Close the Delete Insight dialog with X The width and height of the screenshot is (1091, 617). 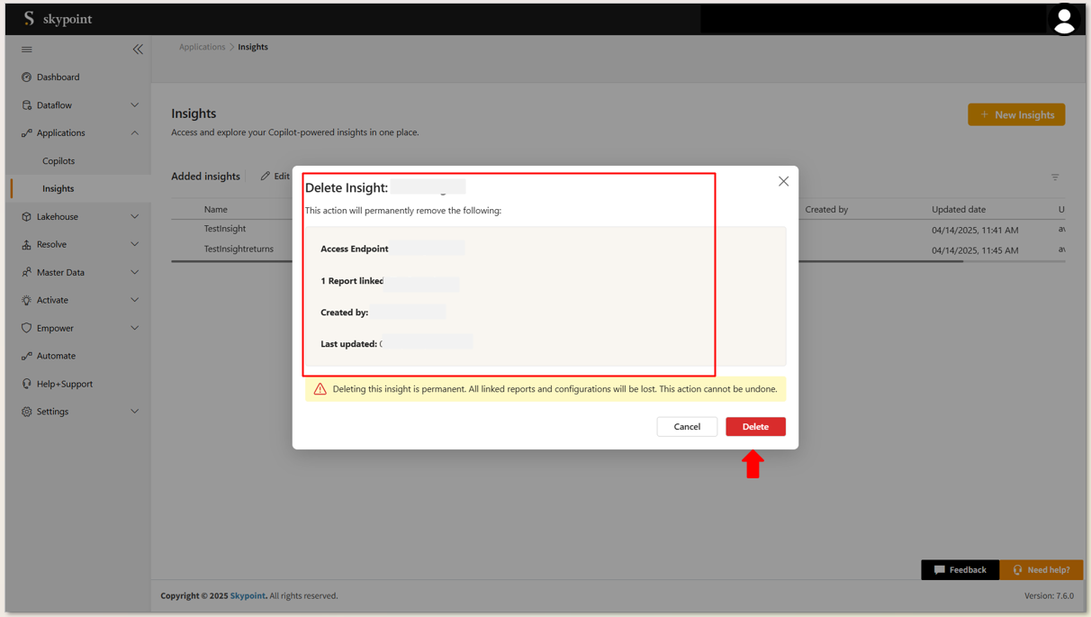pos(783,181)
